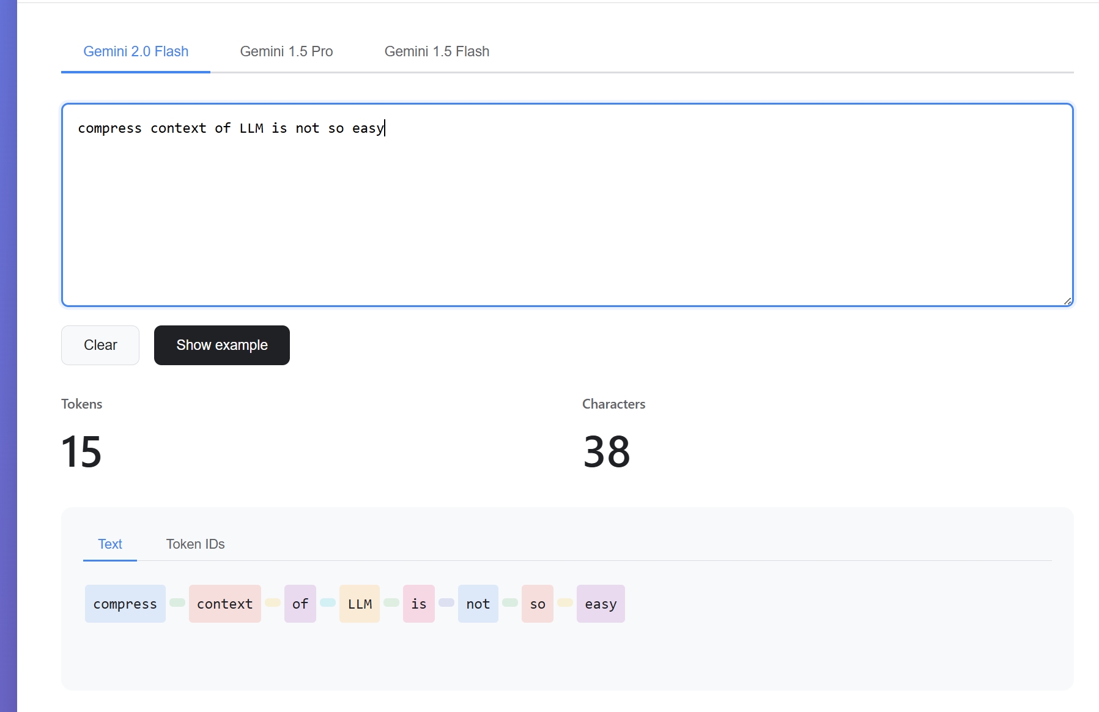Click the character count number 38

click(x=606, y=452)
